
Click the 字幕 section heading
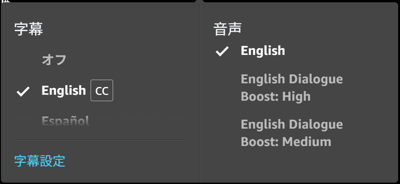click(x=29, y=29)
